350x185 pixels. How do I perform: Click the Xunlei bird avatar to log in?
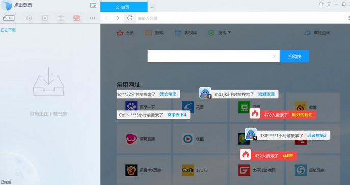pos(6,5)
